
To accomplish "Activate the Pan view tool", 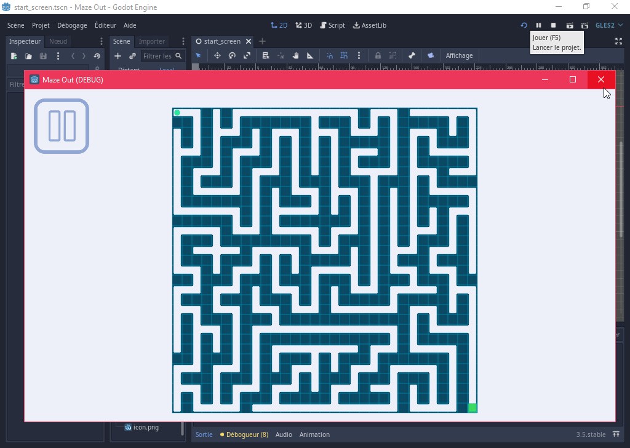I will [x=296, y=55].
